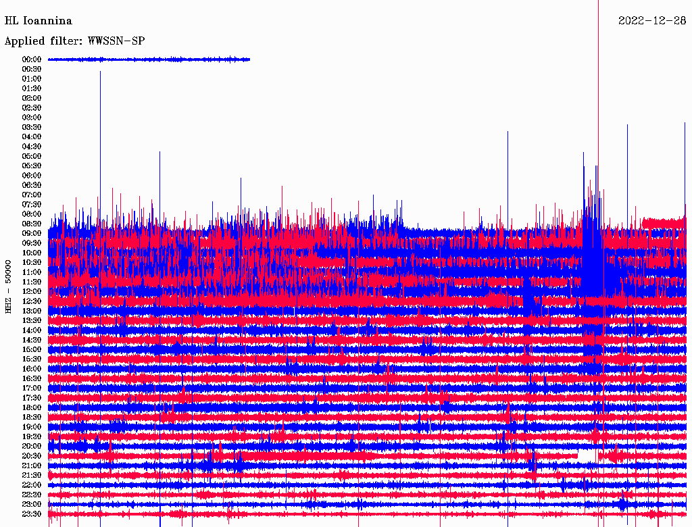Click the white data gap in the 20:30 trace
Viewport: 692px width, 527px height.
pos(587,455)
